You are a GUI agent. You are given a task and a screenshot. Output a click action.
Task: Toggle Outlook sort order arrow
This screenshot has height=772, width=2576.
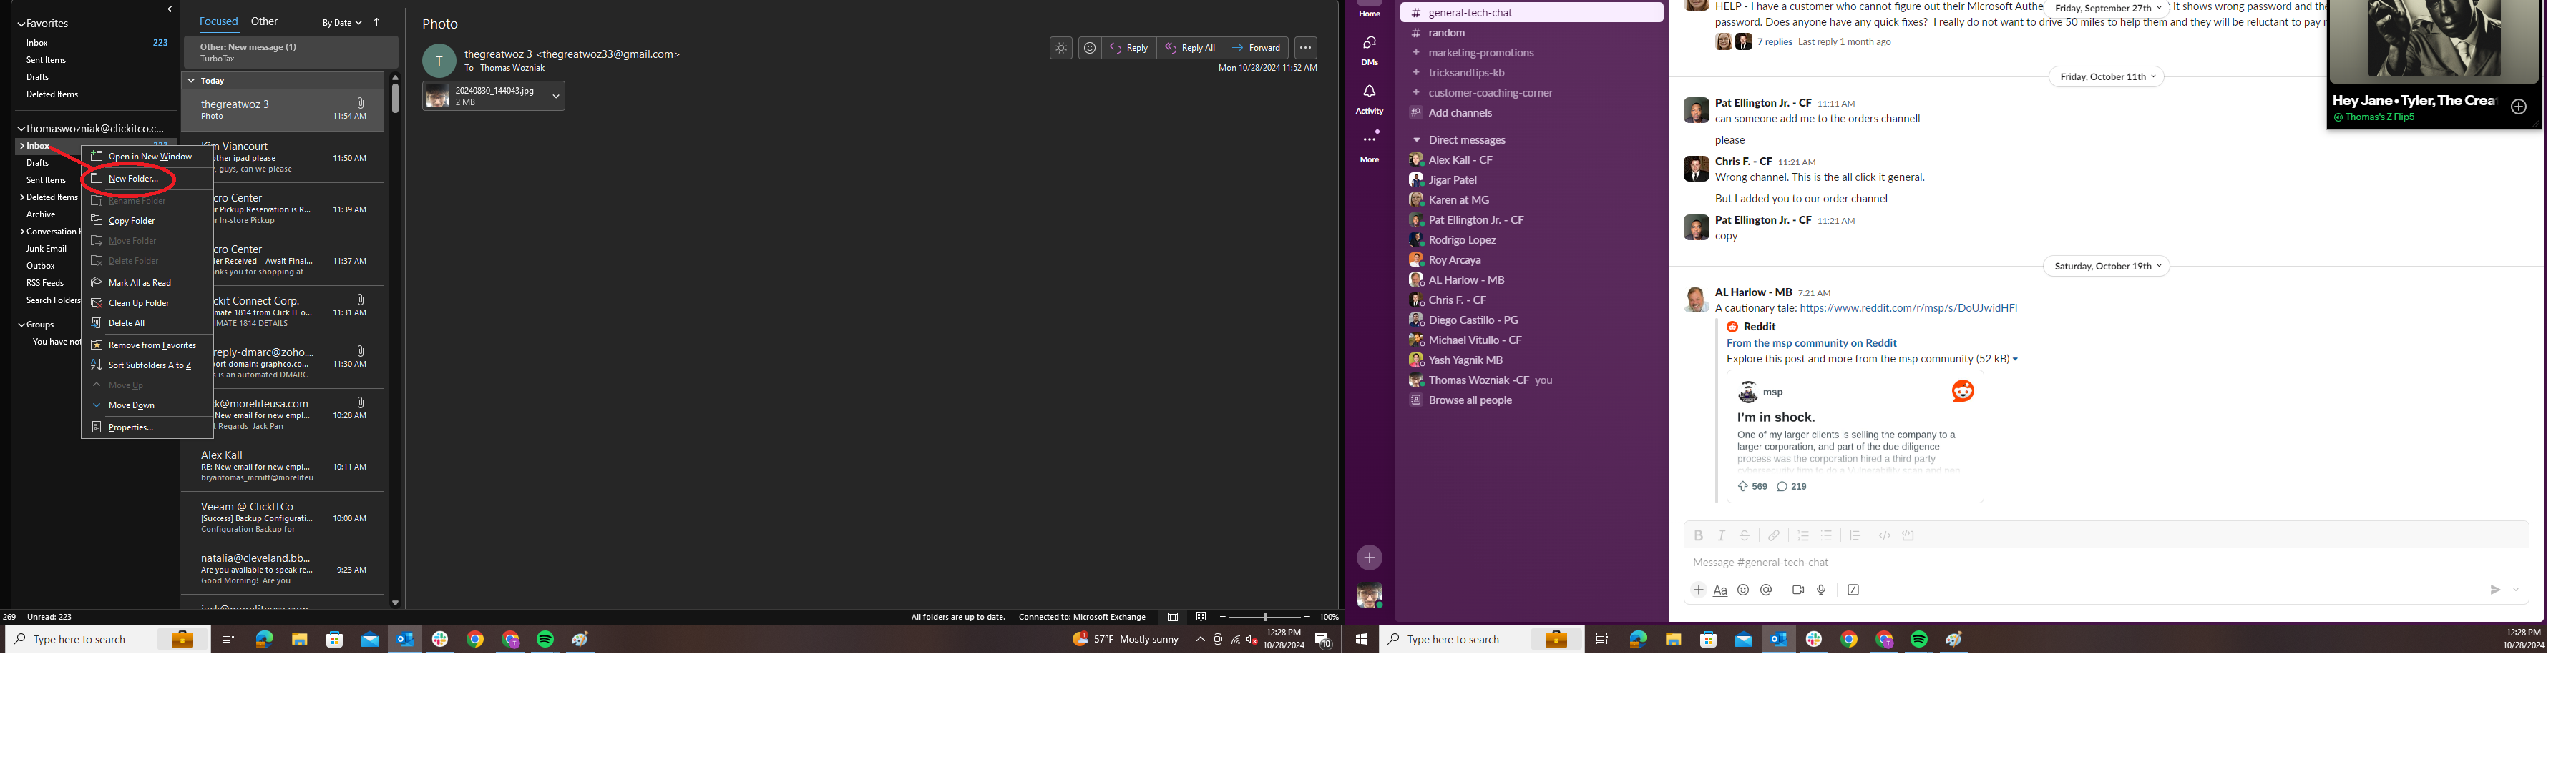point(377,22)
